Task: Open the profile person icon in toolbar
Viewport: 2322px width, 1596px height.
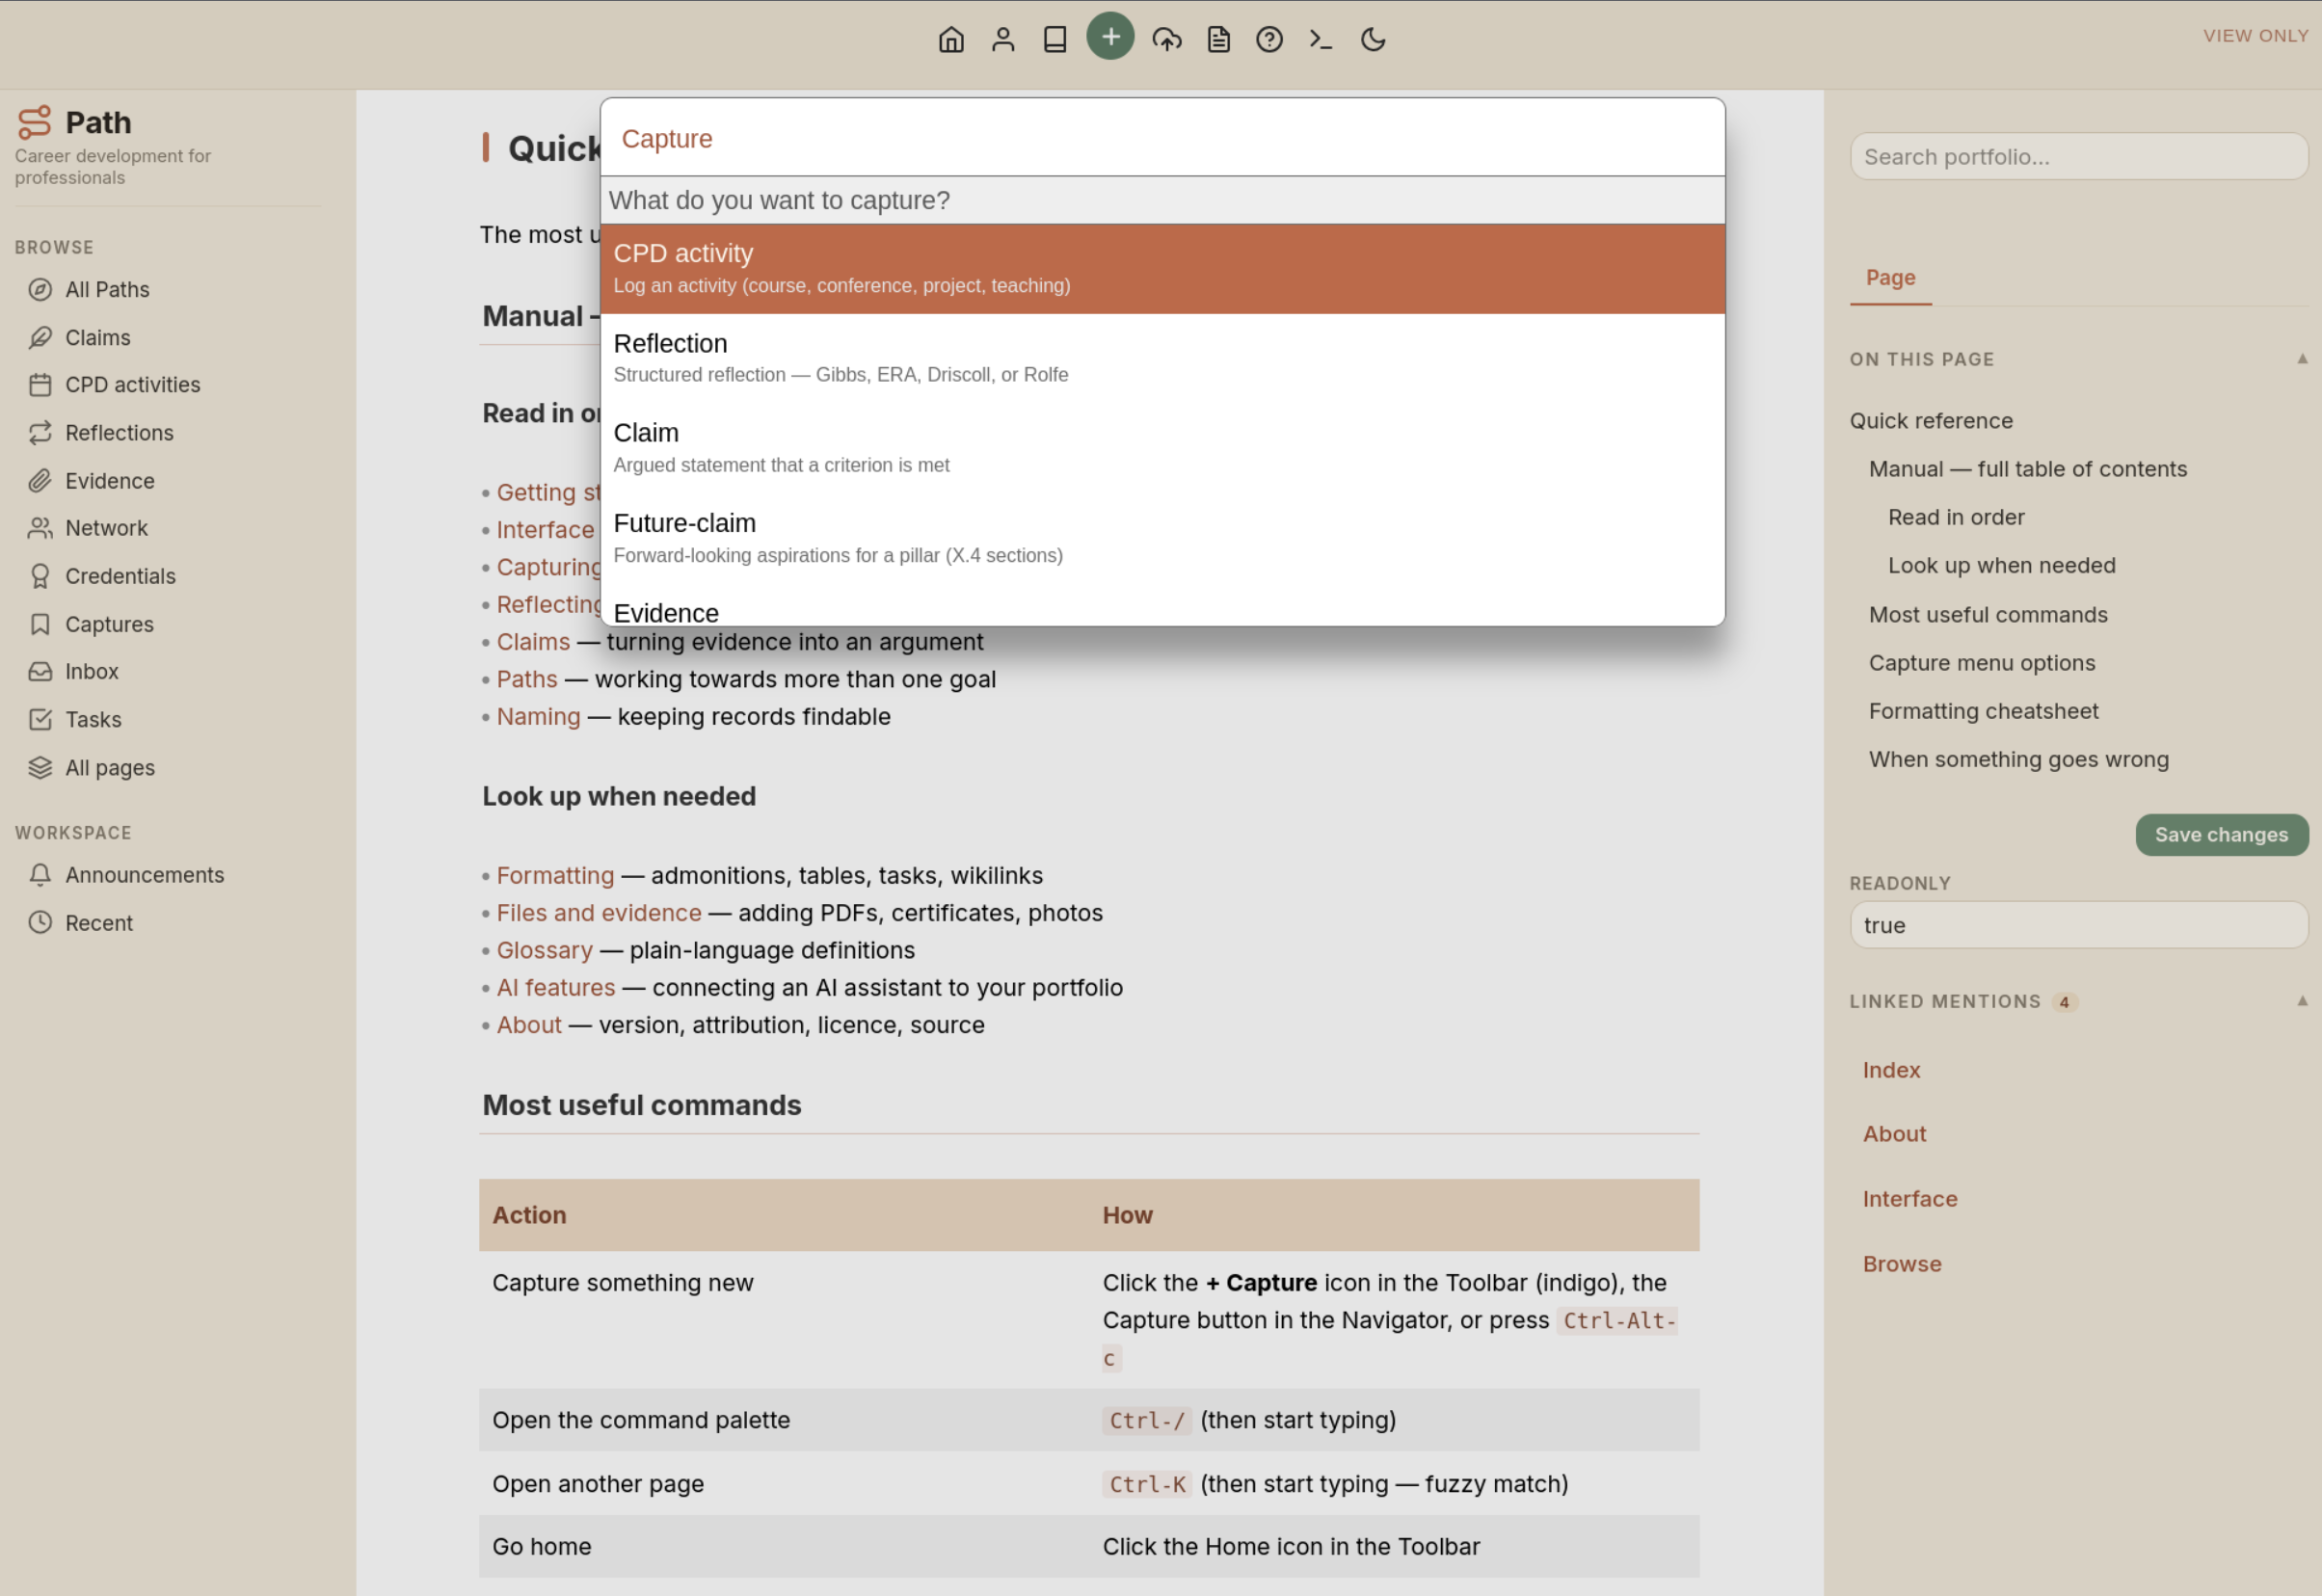Action: (x=1003, y=39)
